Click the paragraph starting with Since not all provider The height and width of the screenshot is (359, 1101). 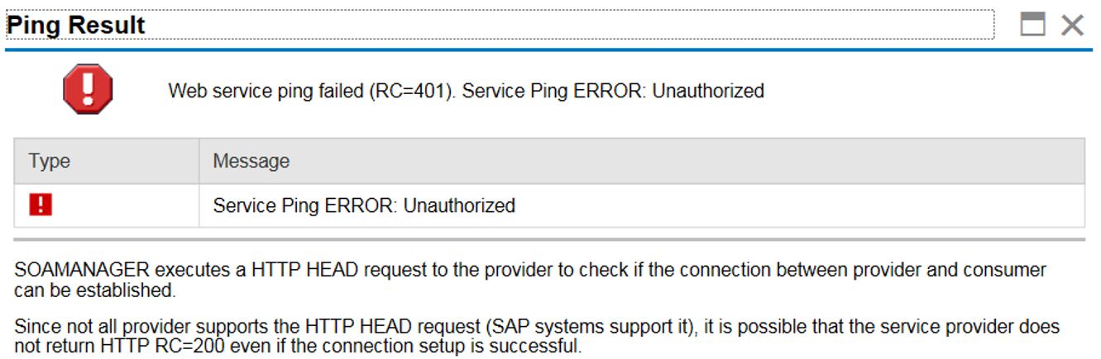tap(537, 336)
